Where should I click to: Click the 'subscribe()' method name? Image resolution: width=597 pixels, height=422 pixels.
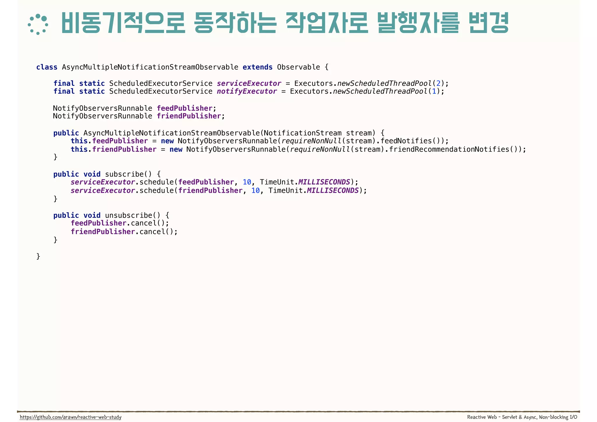click(x=129, y=174)
